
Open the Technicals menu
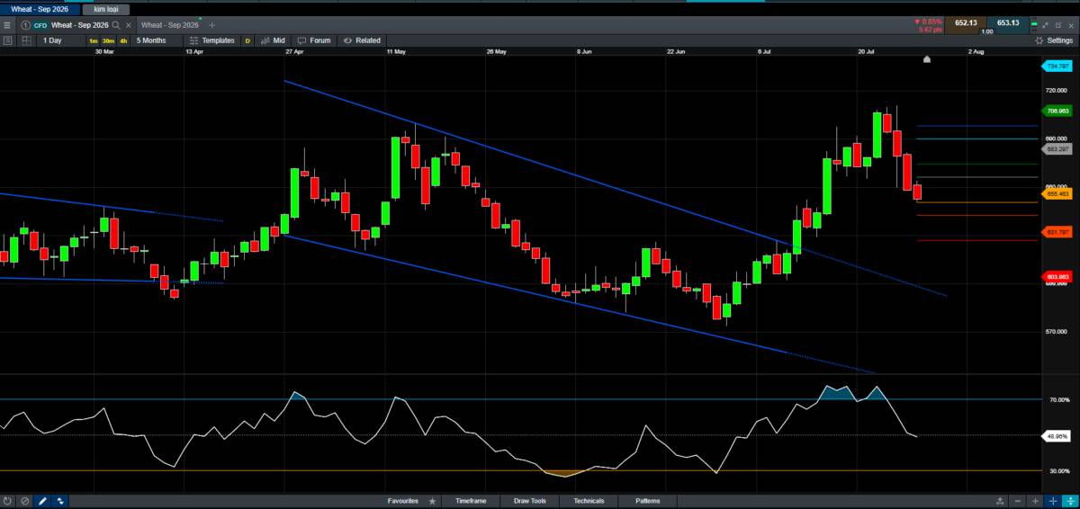(x=589, y=501)
